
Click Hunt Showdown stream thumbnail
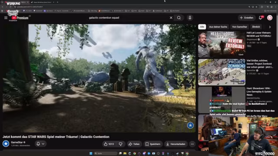pyautogui.click(x=222, y=100)
